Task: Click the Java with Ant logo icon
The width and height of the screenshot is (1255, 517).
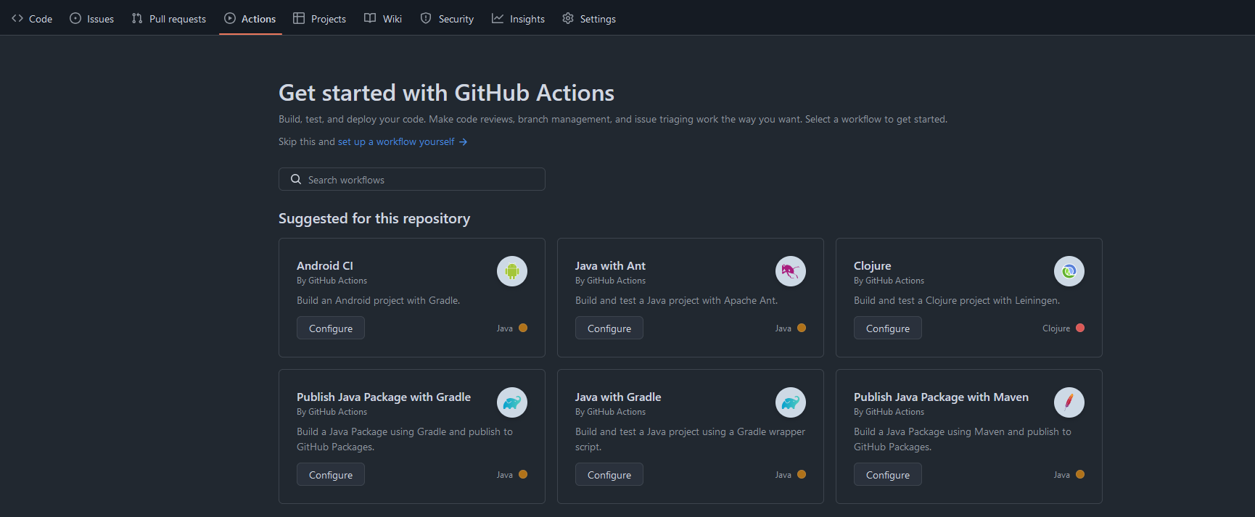Action: click(x=791, y=271)
